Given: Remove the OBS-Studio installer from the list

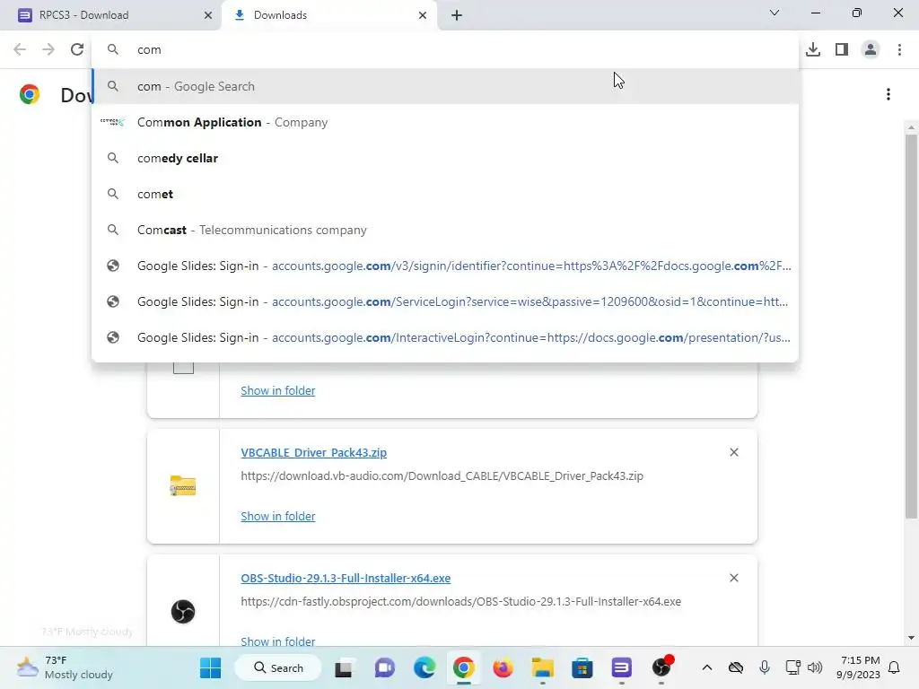Looking at the screenshot, I should (734, 578).
